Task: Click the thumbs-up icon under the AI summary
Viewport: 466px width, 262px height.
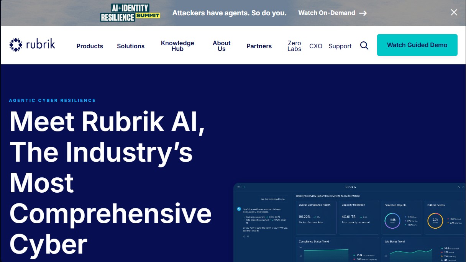Action: [x=244, y=236]
